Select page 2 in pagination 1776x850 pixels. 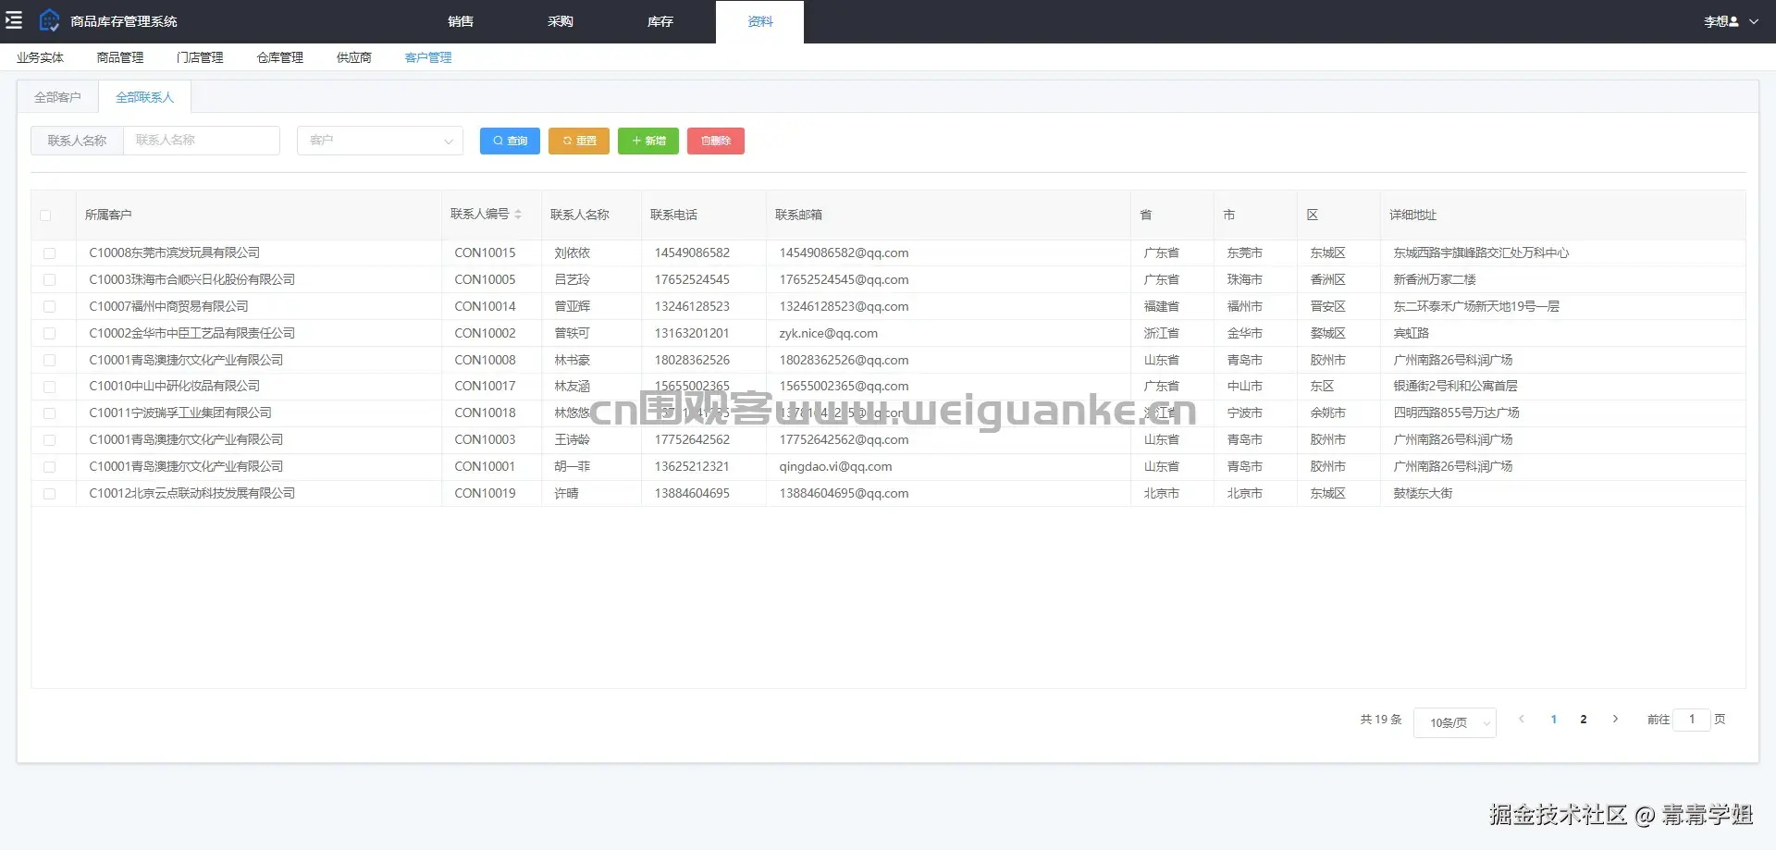[x=1584, y=719]
